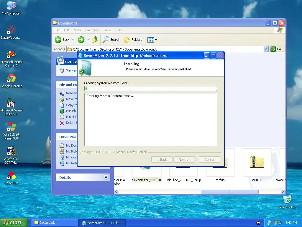Image resolution: width=302 pixels, height=227 pixels.
Task: Click the tray keyboard icon
Action: [x=258, y=223]
